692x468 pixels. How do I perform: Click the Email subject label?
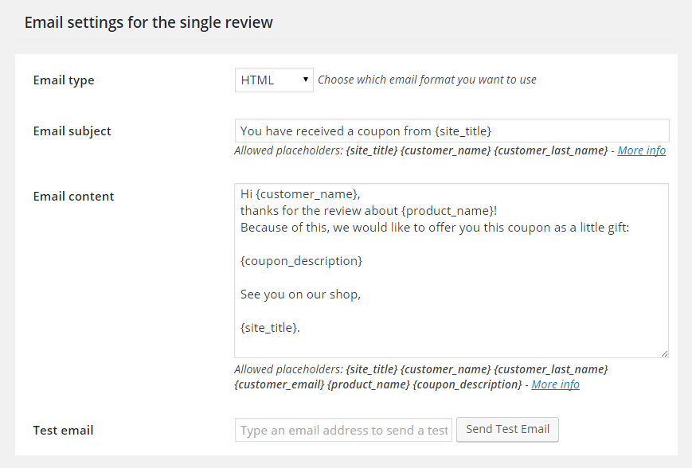click(72, 131)
